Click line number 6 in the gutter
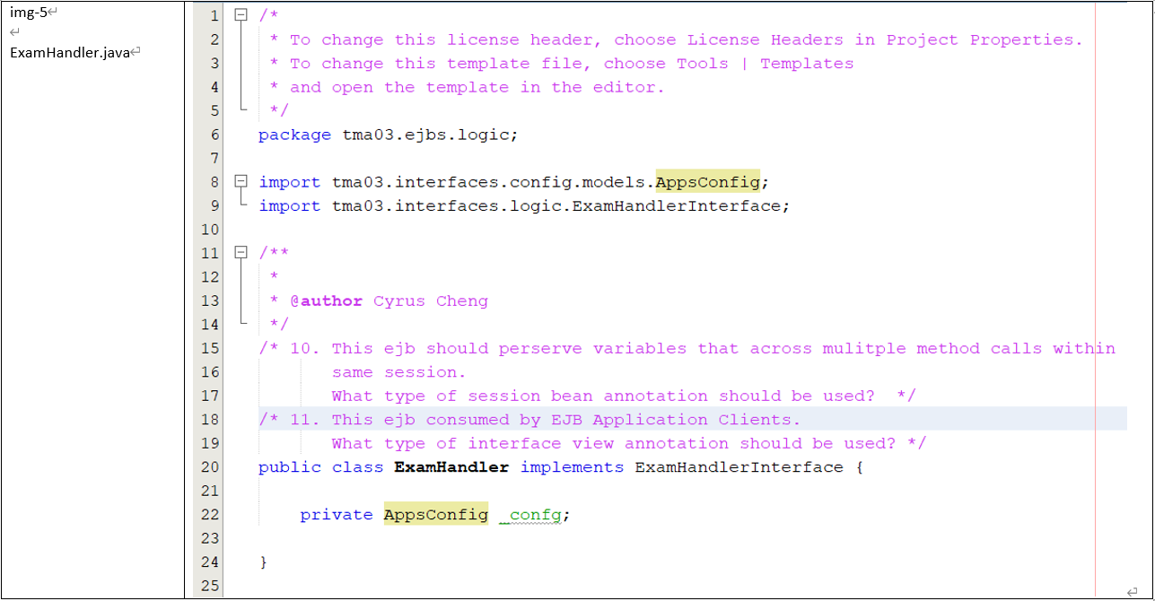 click(x=214, y=135)
